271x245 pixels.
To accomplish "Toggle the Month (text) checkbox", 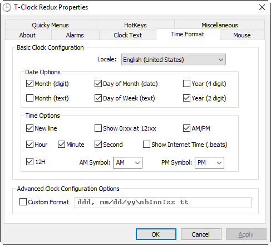I will tap(29, 98).
